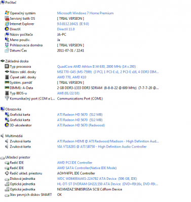Open the AMD SATA Controller link
191x202 pixels.
[x=87, y=168]
